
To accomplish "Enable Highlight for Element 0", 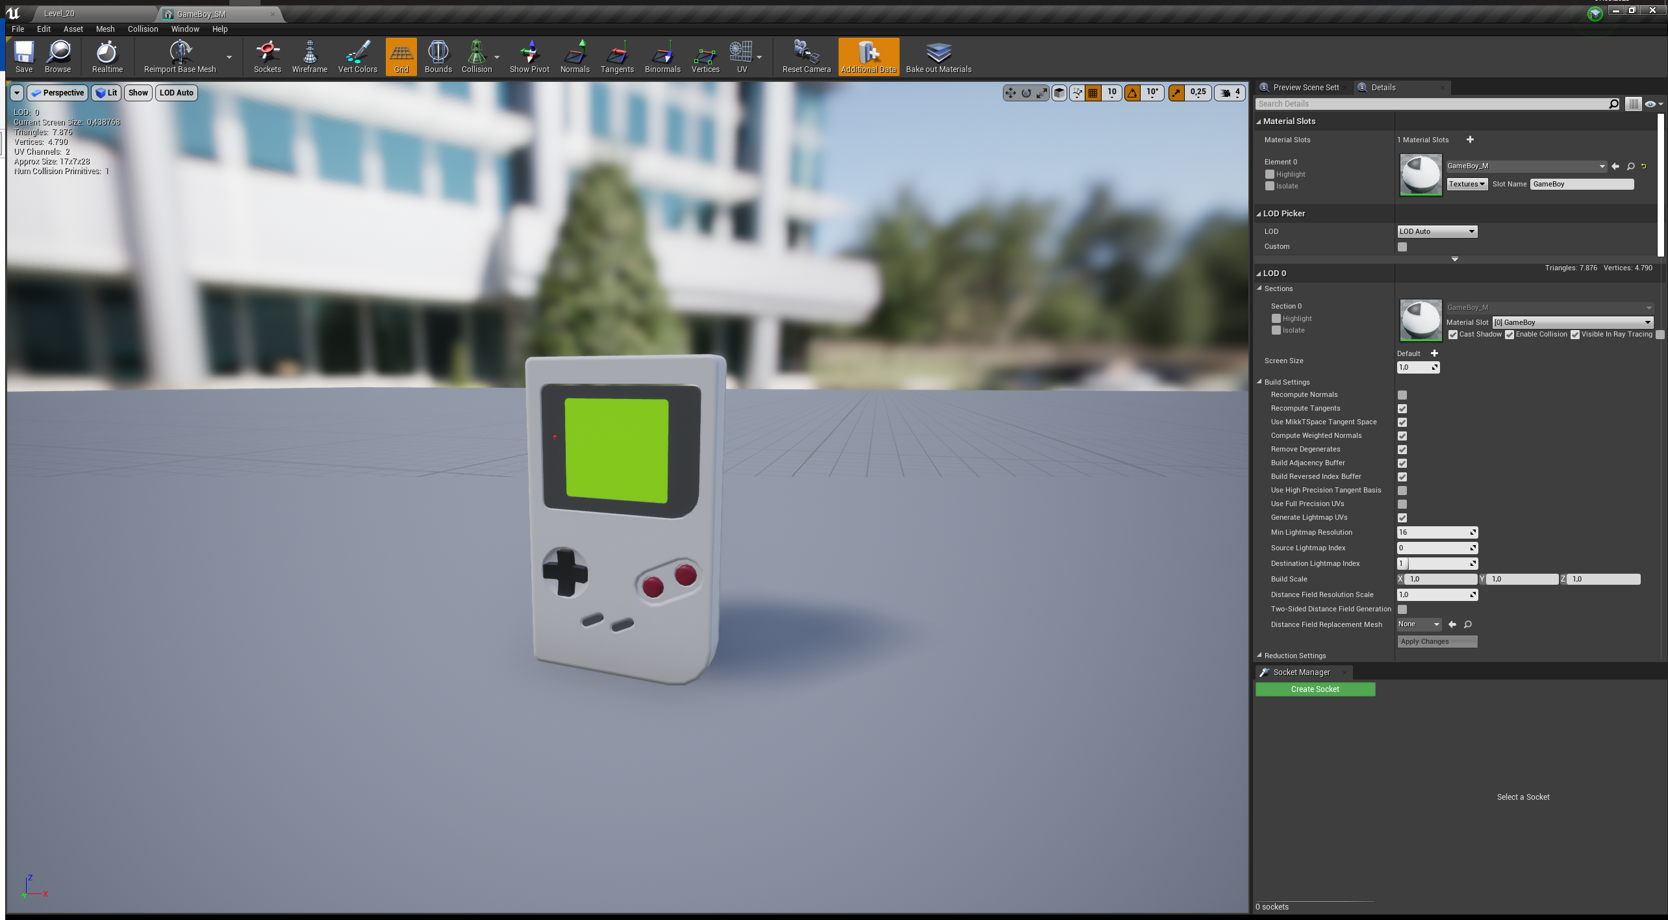I will coord(1270,174).
